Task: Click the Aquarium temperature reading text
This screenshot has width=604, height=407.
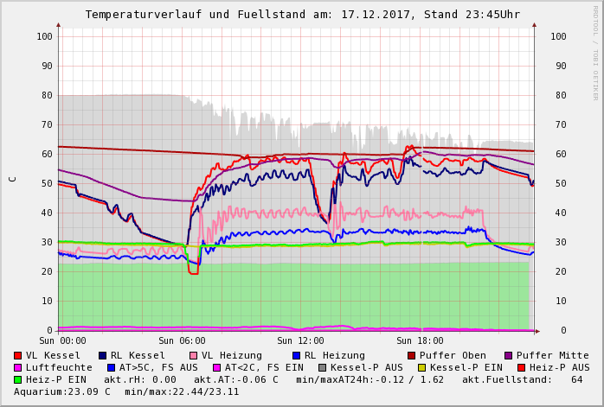Action: point(62,391)
